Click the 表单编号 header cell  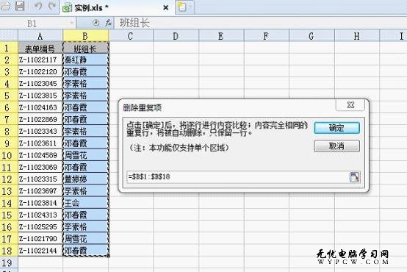[x=40, y=48]
